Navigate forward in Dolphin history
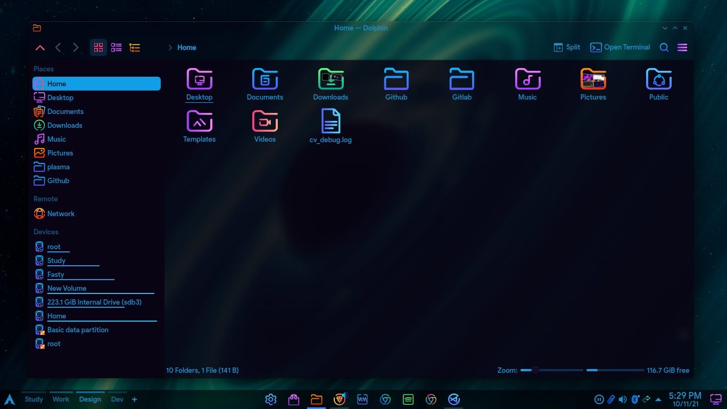 76,47
